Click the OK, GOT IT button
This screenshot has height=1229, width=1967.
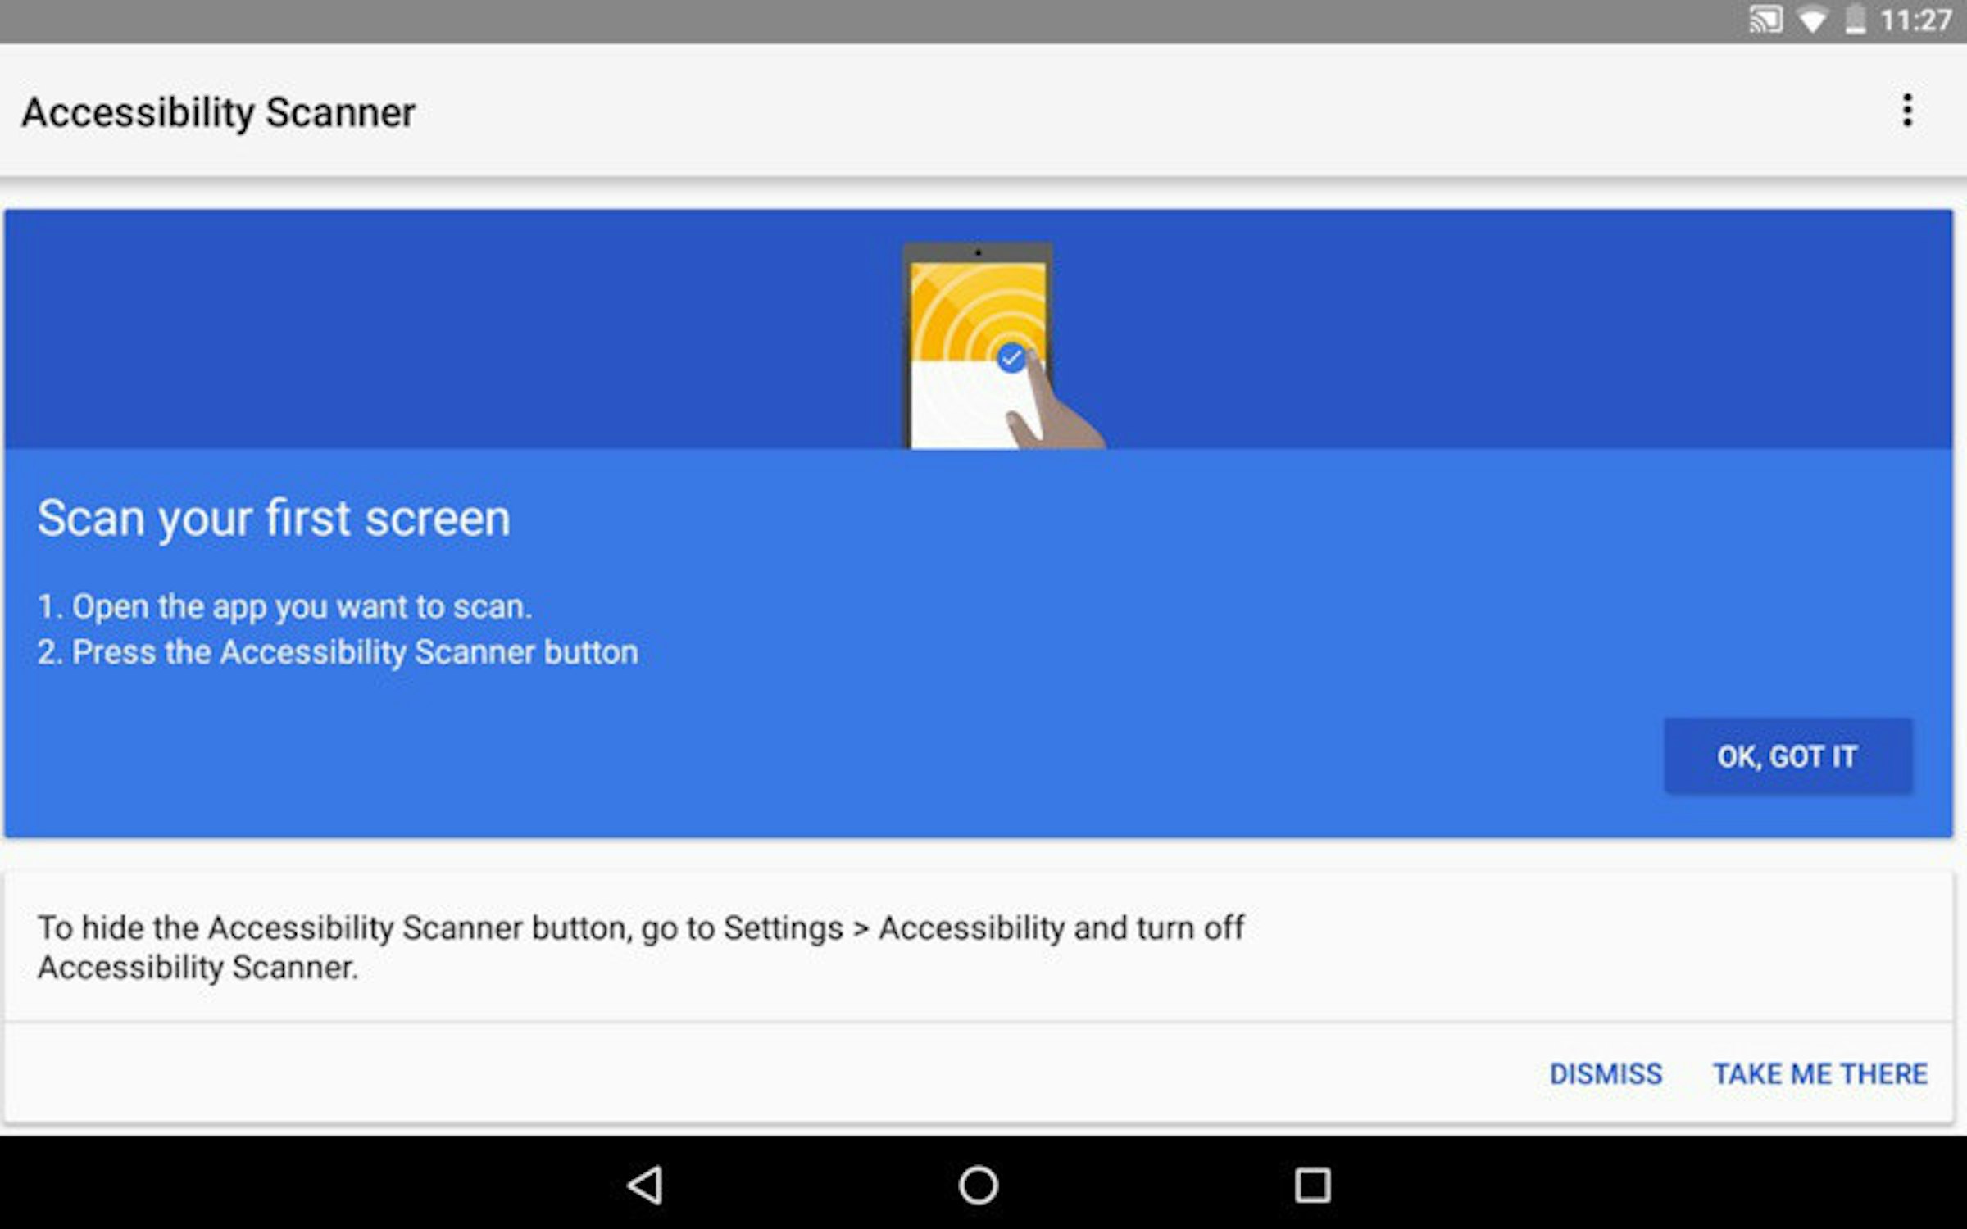(x=1788, y=756)
